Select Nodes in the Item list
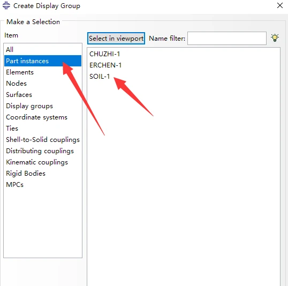 [x=43, y=83]
